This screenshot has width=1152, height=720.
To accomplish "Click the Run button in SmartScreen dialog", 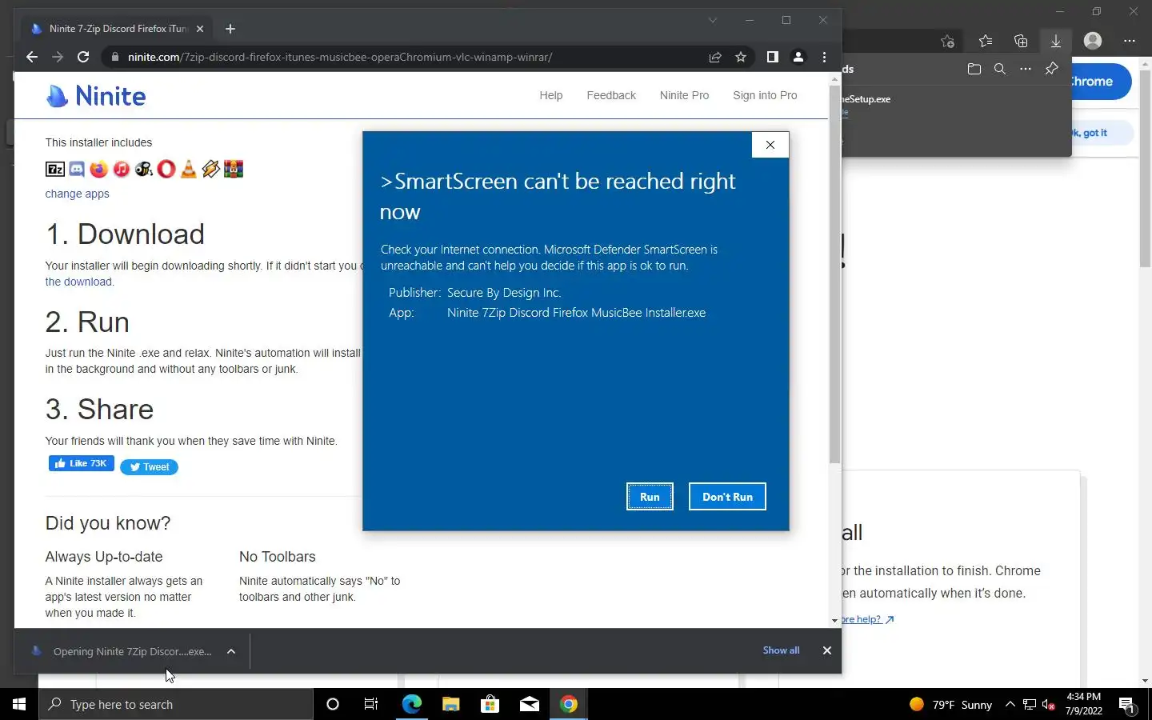I will click(650, 497).
